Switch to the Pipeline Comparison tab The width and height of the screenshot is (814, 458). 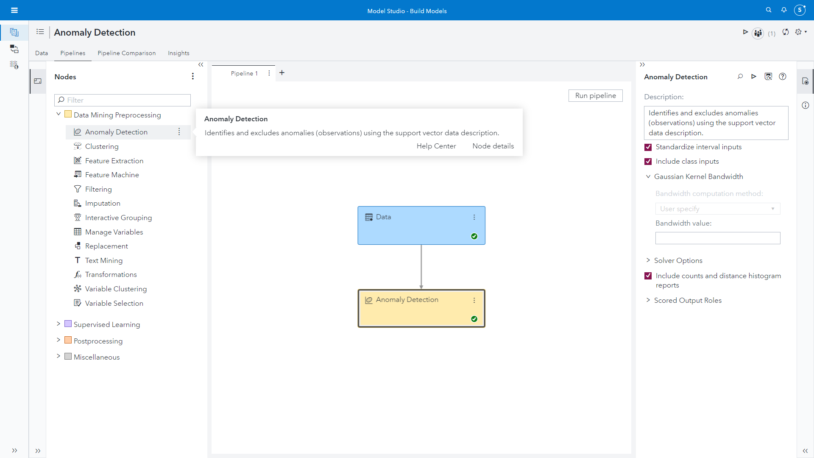(x=126, y=53)
